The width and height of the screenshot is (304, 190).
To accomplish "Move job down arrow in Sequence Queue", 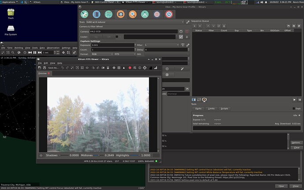I will (213, 26).
